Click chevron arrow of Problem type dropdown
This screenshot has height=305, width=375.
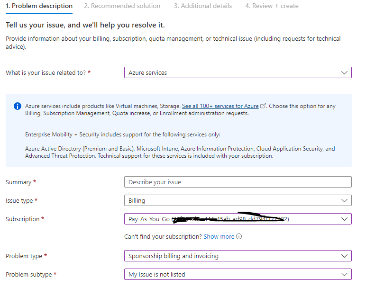click(x=344, y=256)
